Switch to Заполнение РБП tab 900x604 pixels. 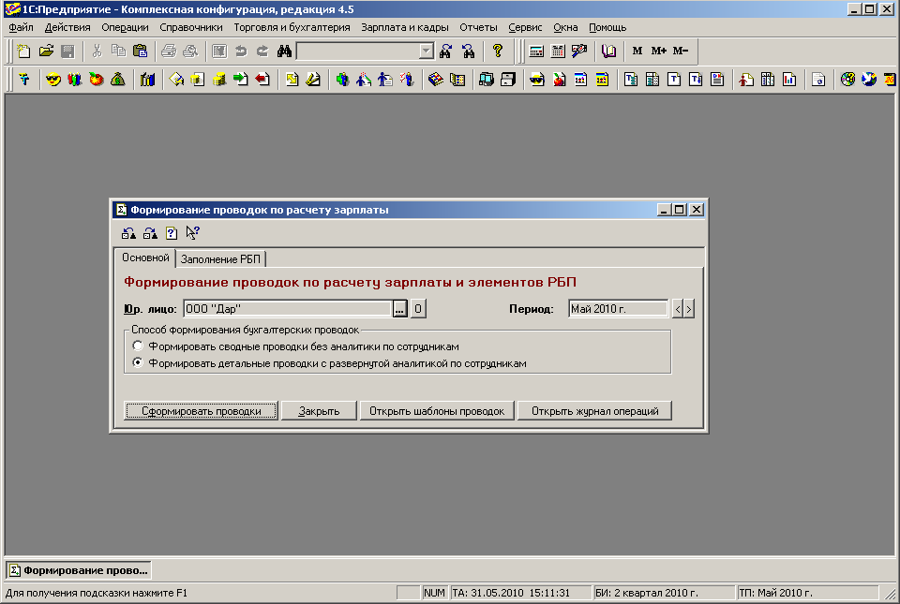click(220, 259)
